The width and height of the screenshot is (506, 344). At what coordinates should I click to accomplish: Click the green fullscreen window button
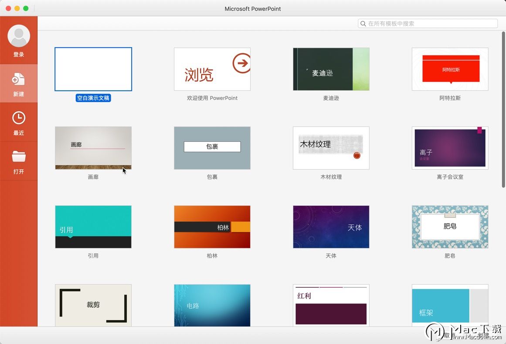(x=26, y=8)
